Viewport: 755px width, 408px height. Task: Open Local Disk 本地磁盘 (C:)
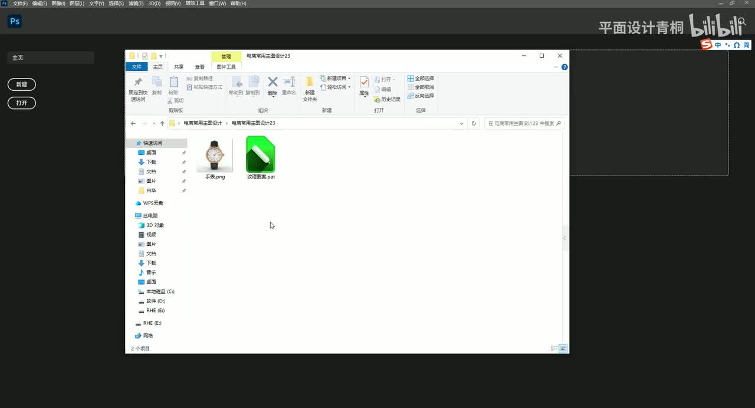(156, 291)
